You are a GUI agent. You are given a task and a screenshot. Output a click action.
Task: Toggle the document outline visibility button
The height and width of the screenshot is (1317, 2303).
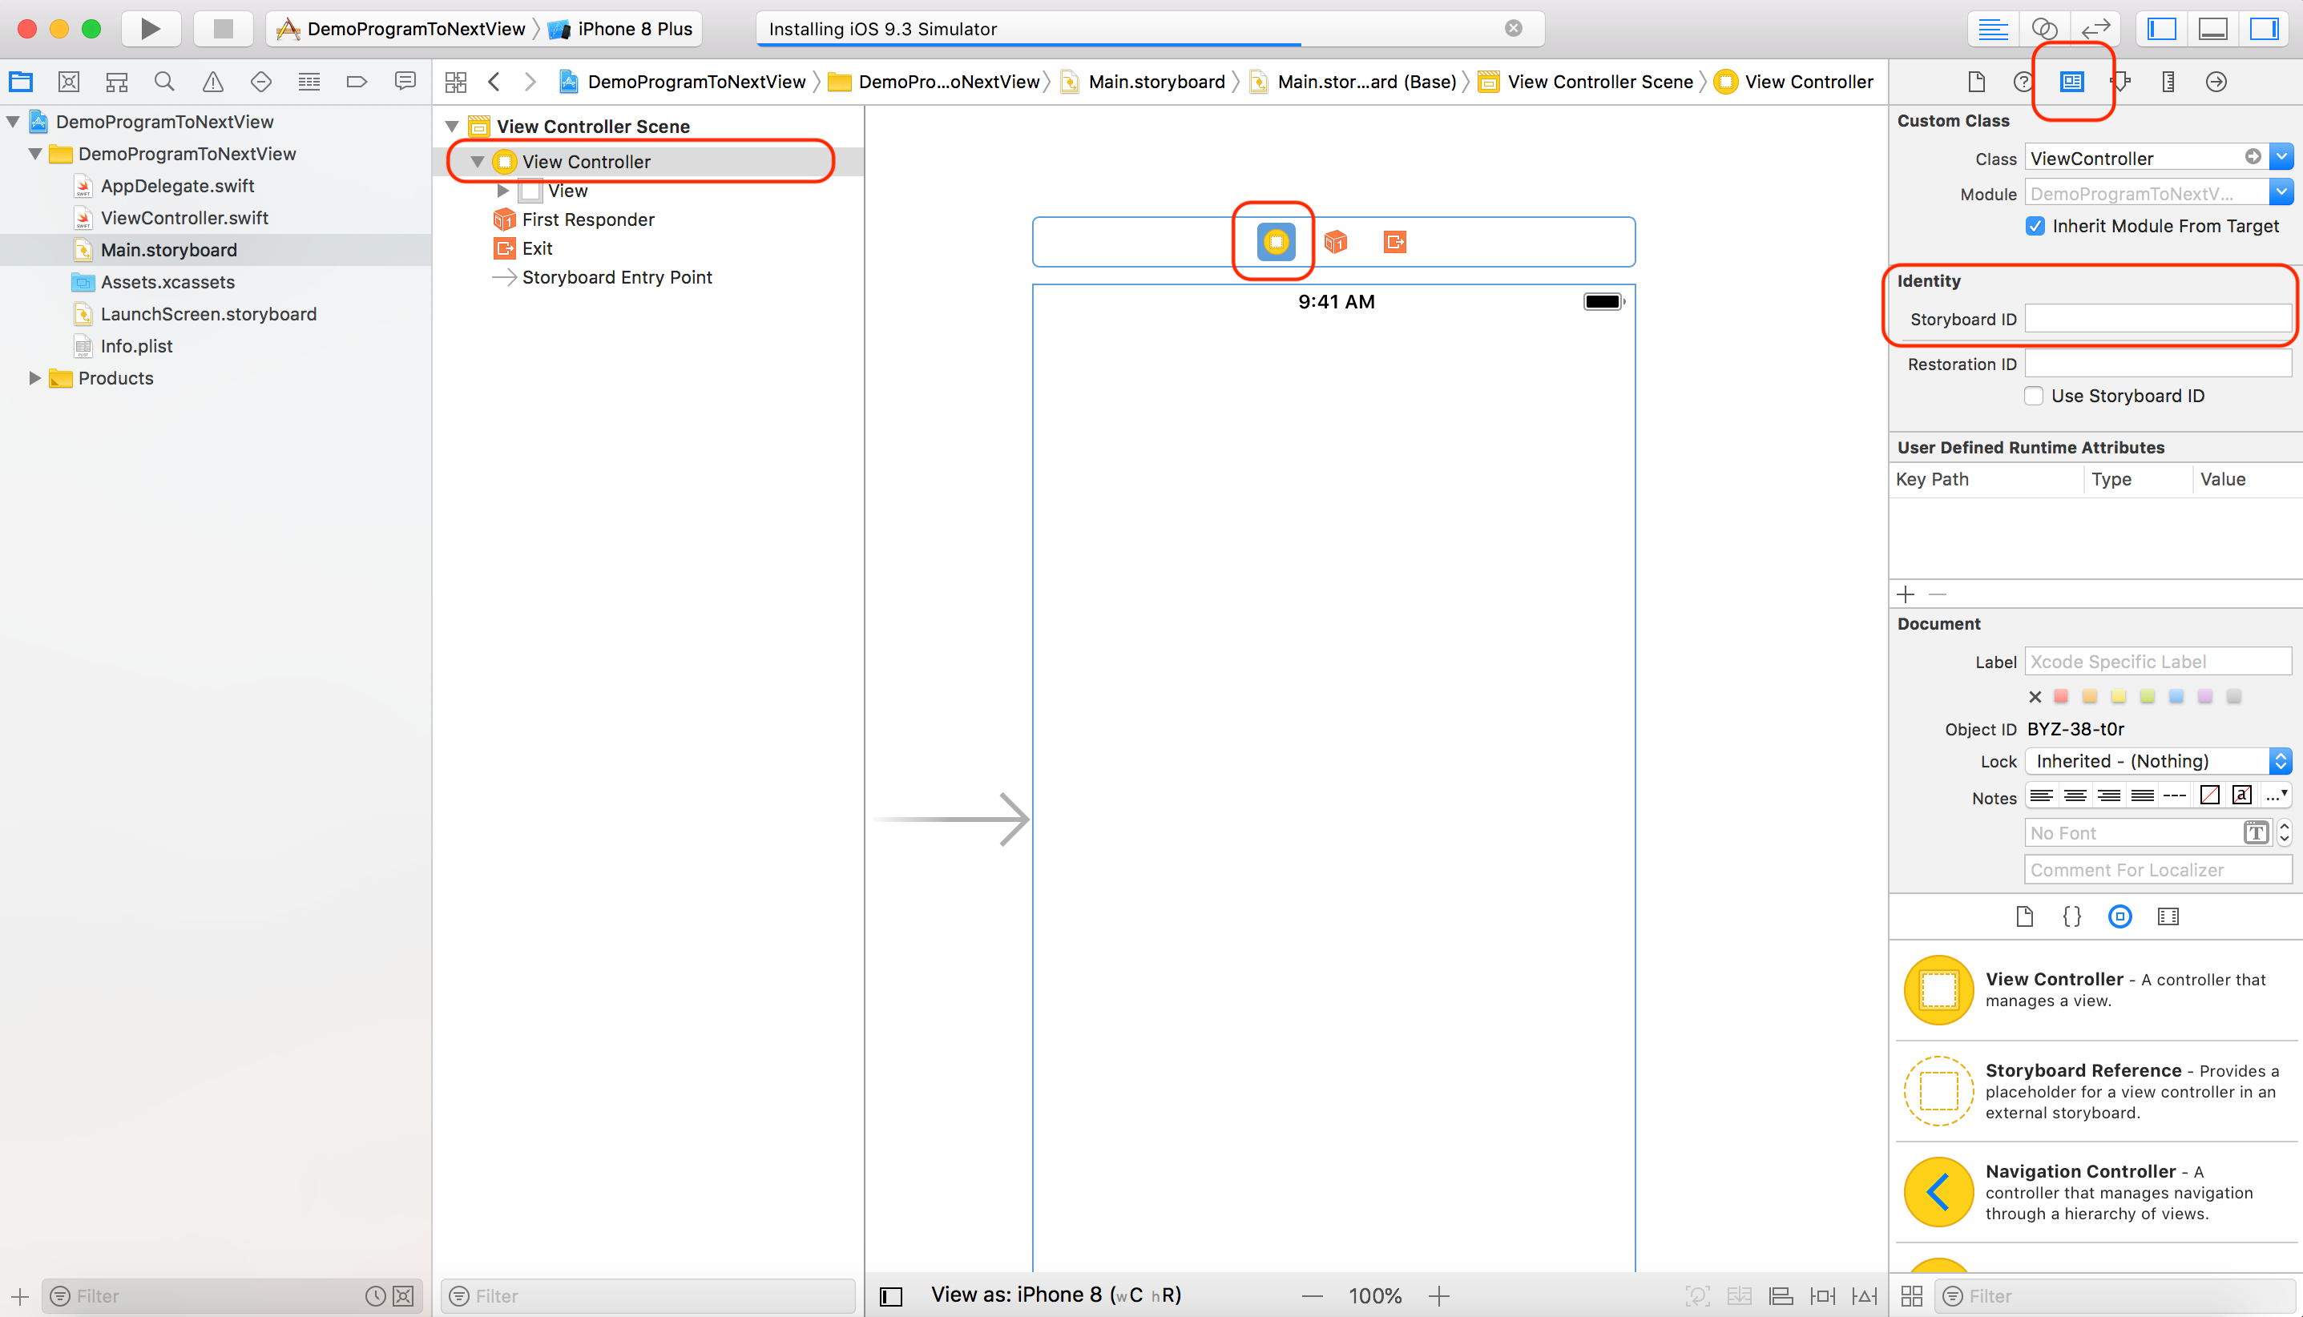[x=891, y=1296]
